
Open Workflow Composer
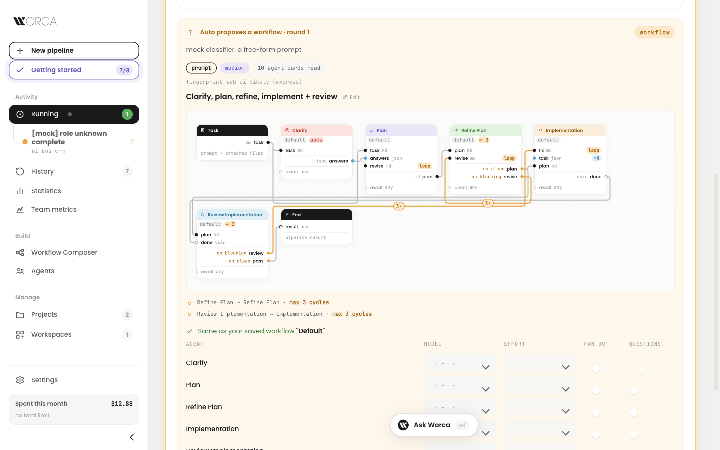[74, 253]
